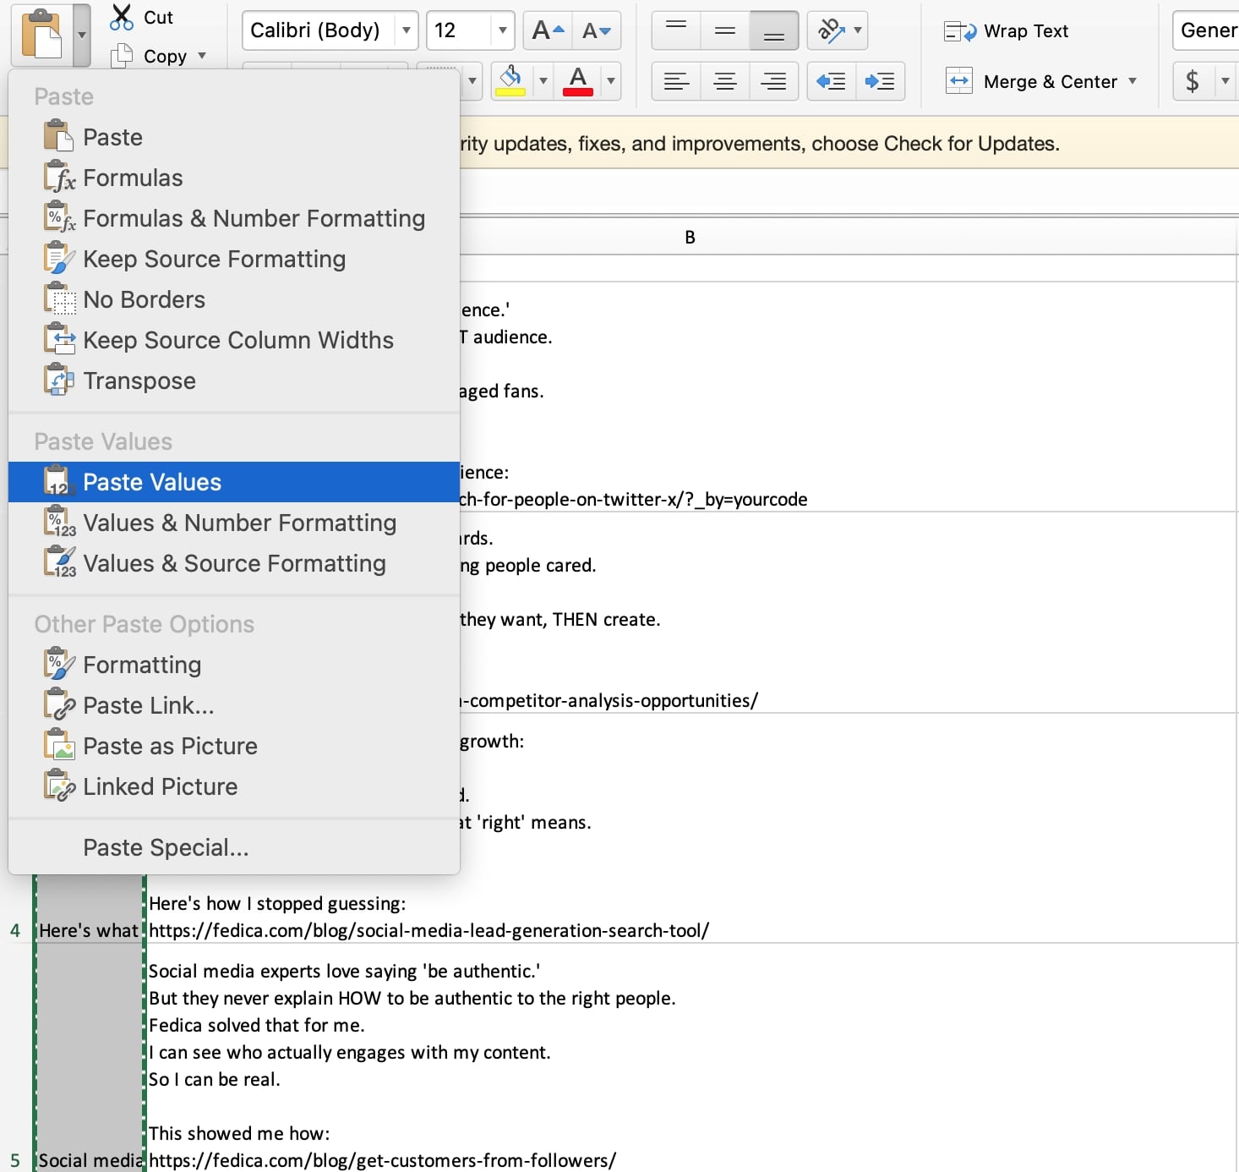1239x1172 pixels.
Task: Open Merge & Center dropdown arrow
Action: coord(1133,81)
